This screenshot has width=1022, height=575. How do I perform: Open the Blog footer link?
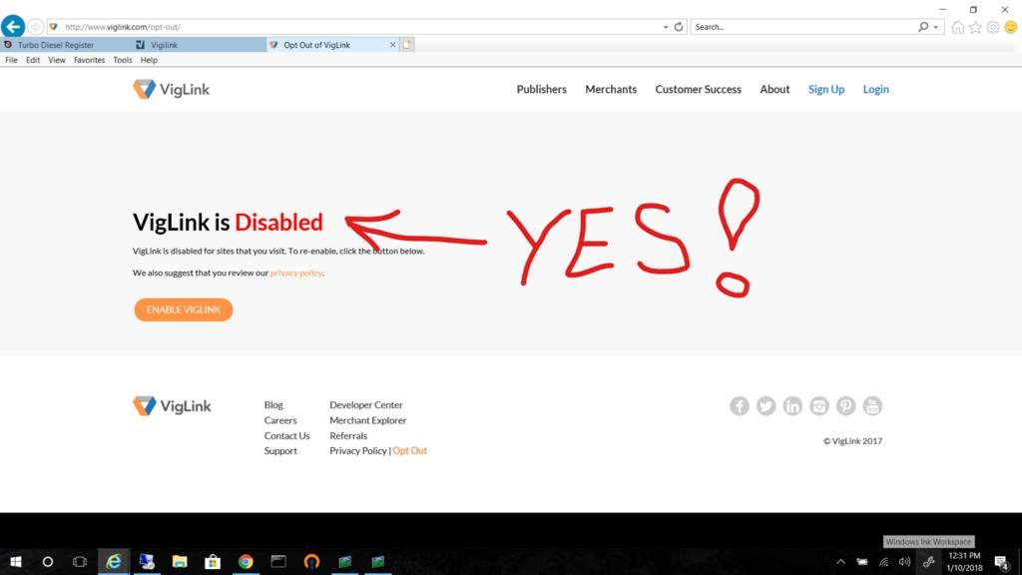tap(273, 405)
